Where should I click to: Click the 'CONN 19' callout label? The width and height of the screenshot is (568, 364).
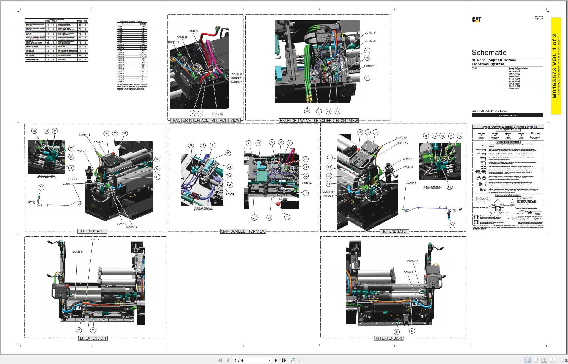(370, 33)
